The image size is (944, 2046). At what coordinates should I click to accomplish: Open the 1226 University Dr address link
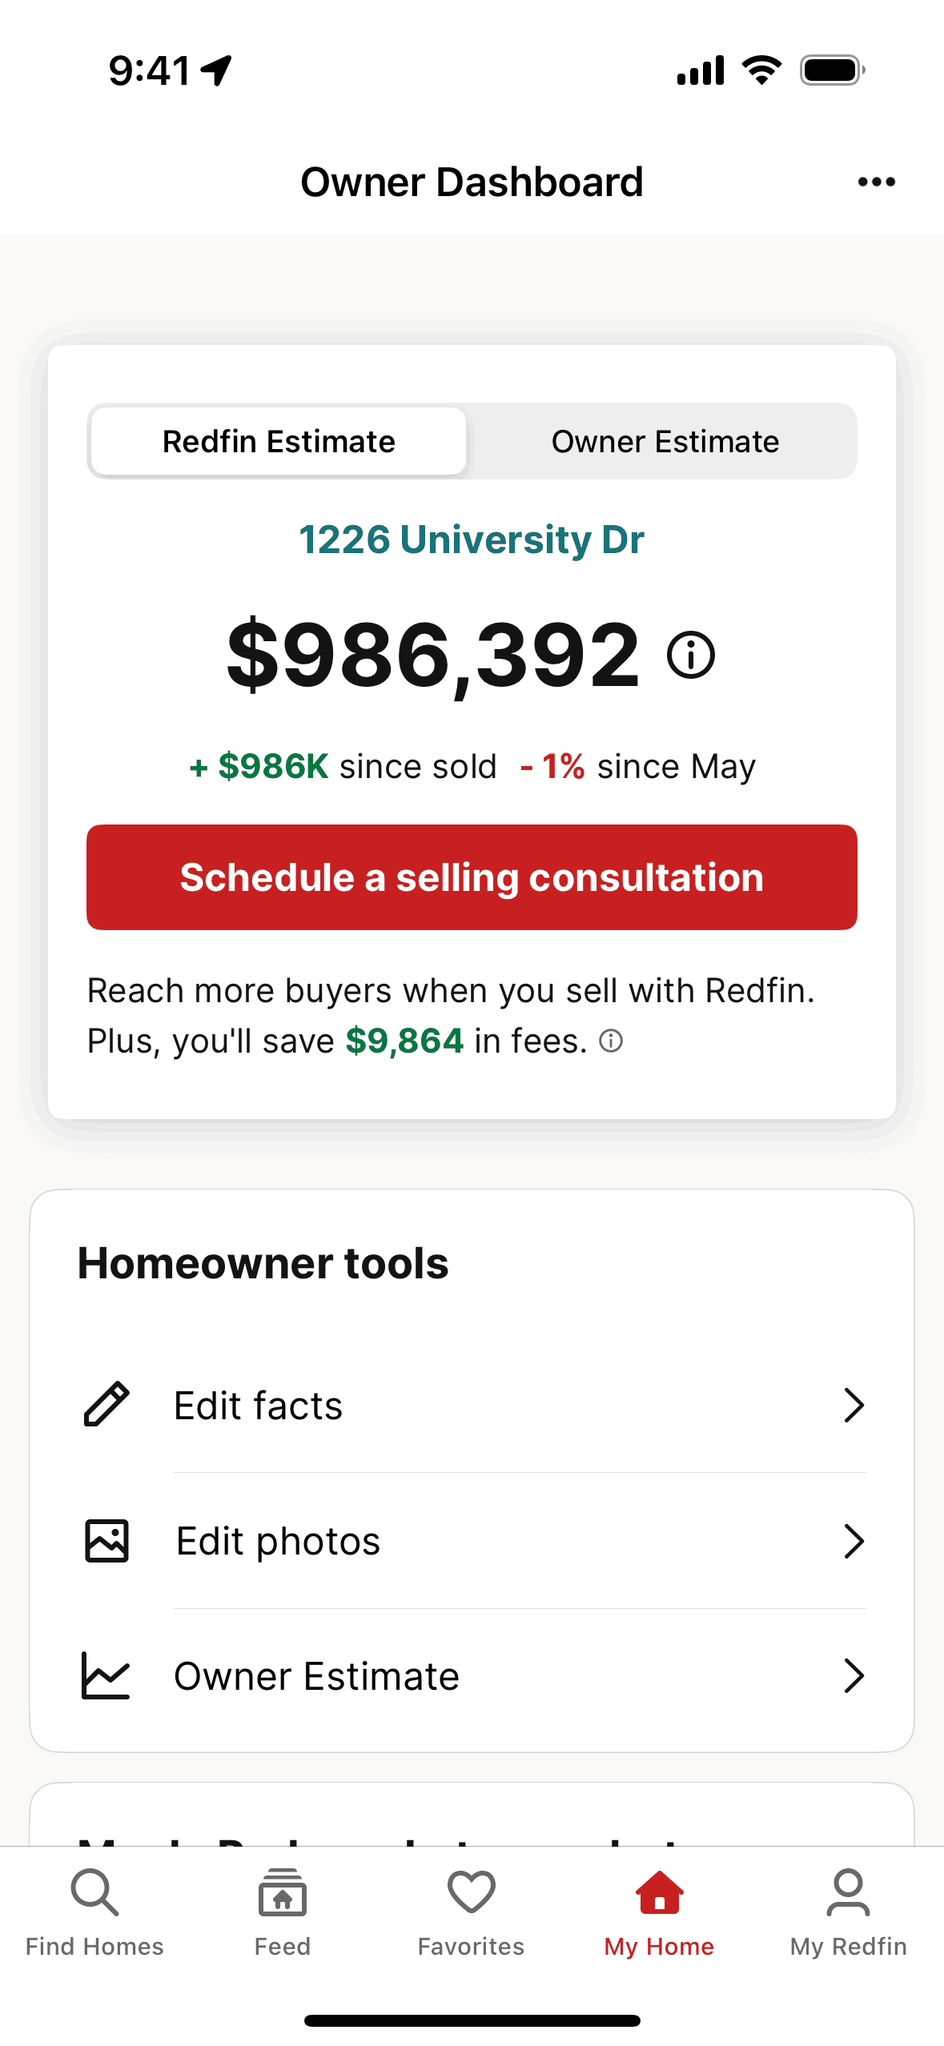click(472, 540)
